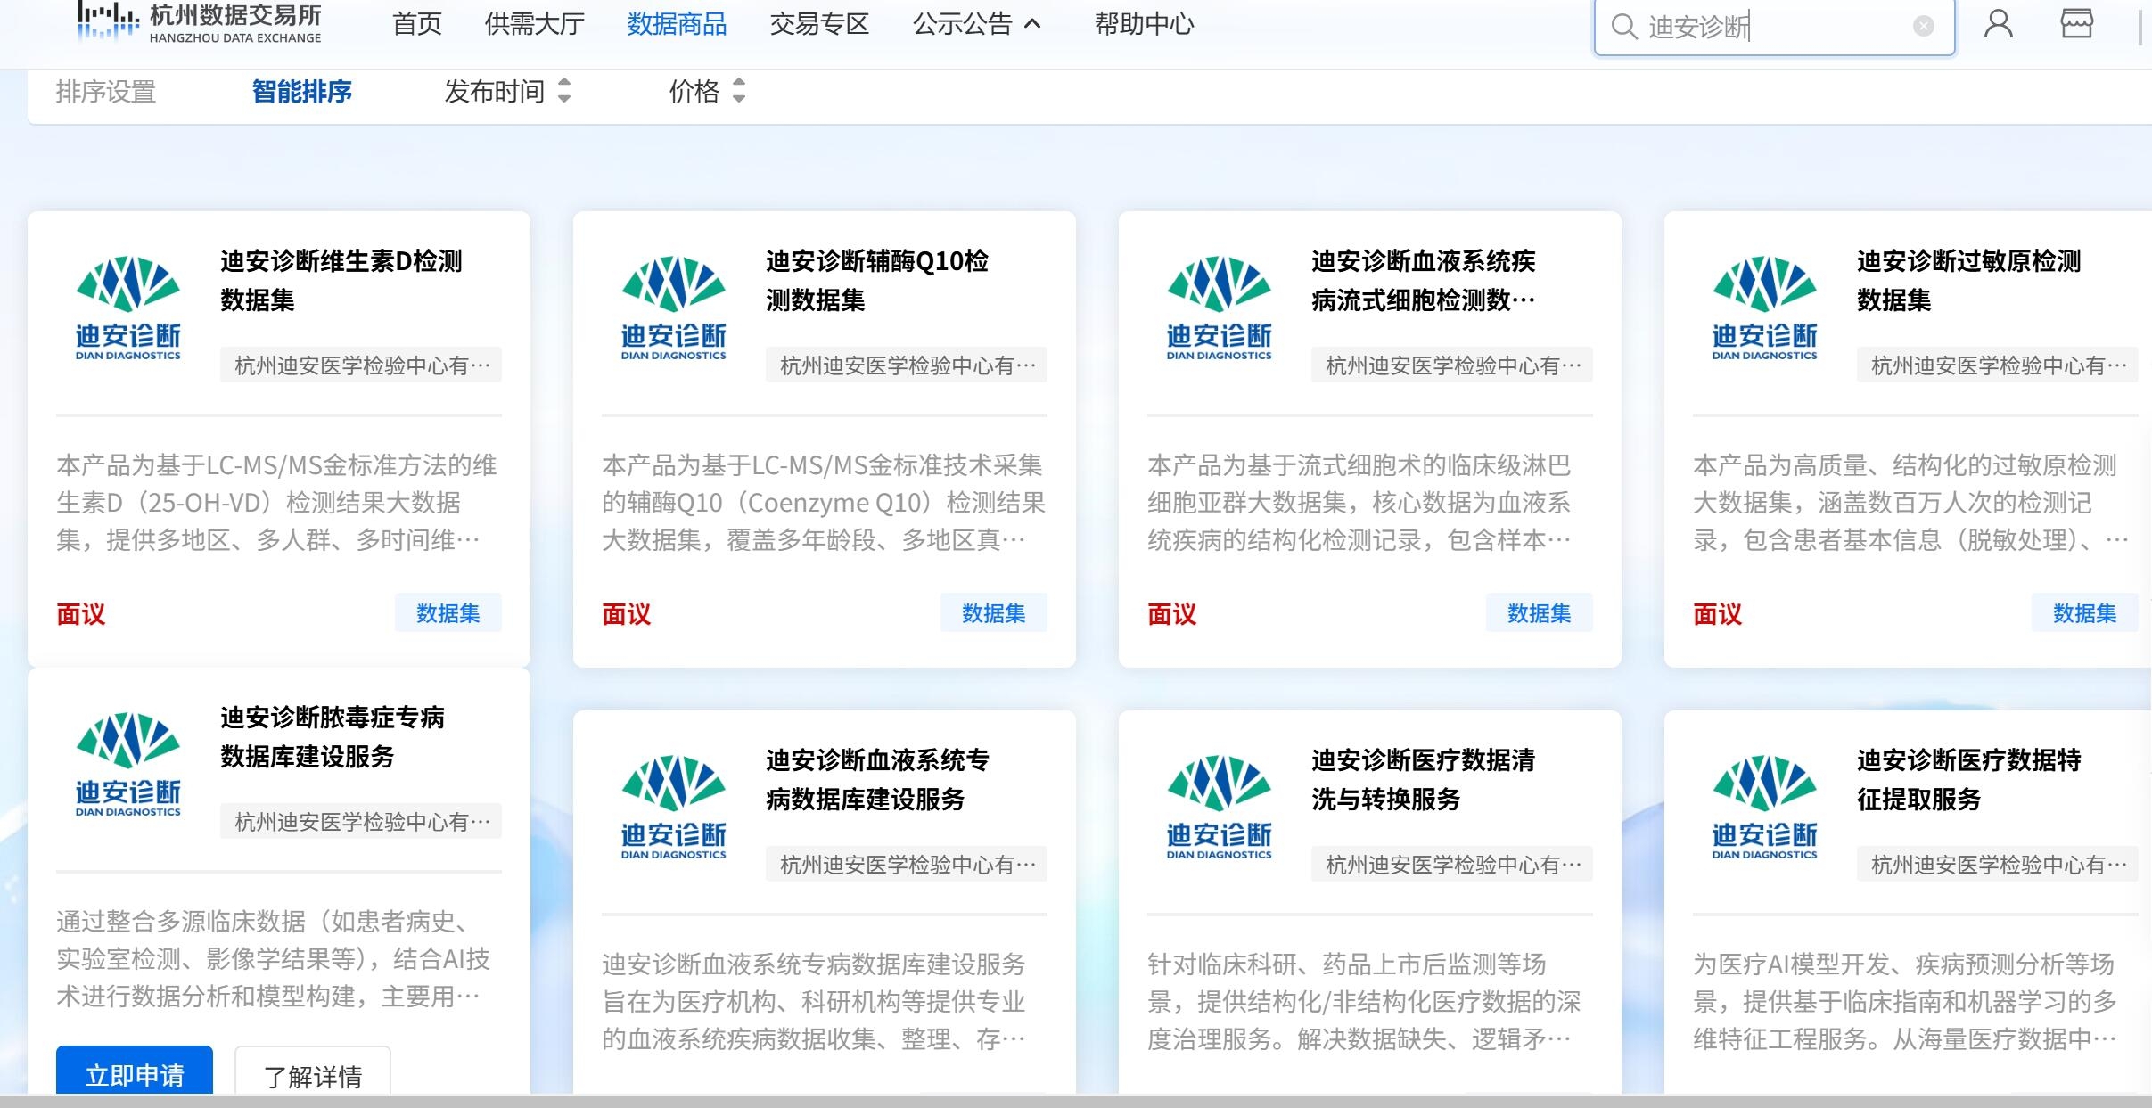Click Dian logo on 医疗数据特征提取 card
2152x1108 pixels.
1765,807
